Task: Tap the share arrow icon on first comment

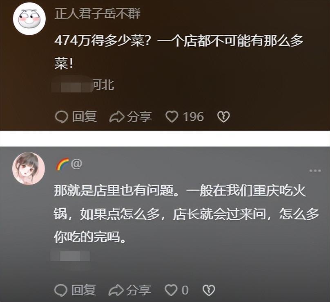Action: (x=117, y=117)
